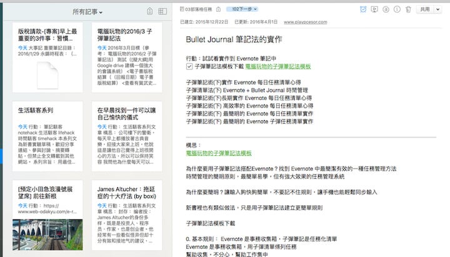Click the 共用 share button
Image resolution: width=450 pixels, height=257 pixels.
coord(426,10)
